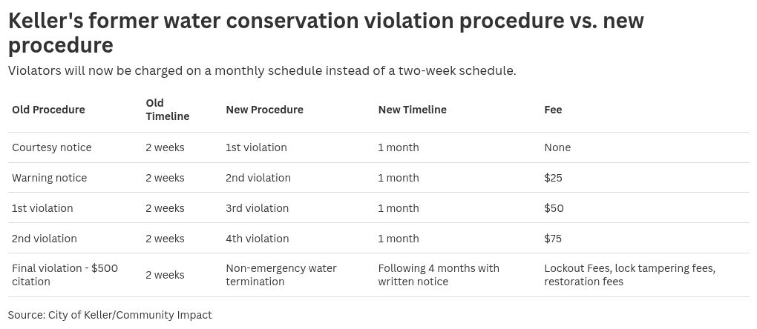Click the New Timeline column header

(x=412, y=110)
